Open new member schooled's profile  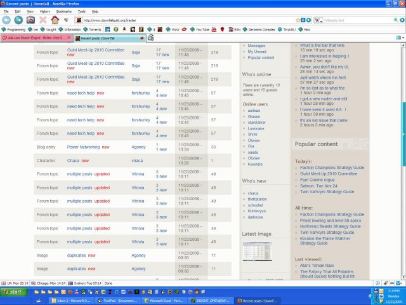point(255,205)
